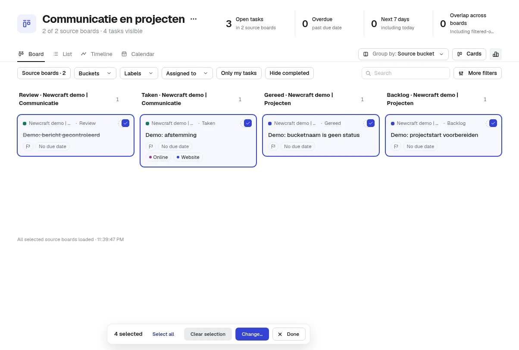Image resolution: width=519 pixels, height=350 pixels.
Task: Click in the Search input field
Action: (406, 73)
